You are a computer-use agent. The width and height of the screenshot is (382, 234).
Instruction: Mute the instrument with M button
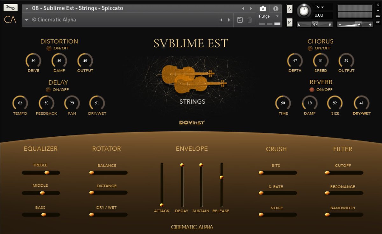pos(289,22)
